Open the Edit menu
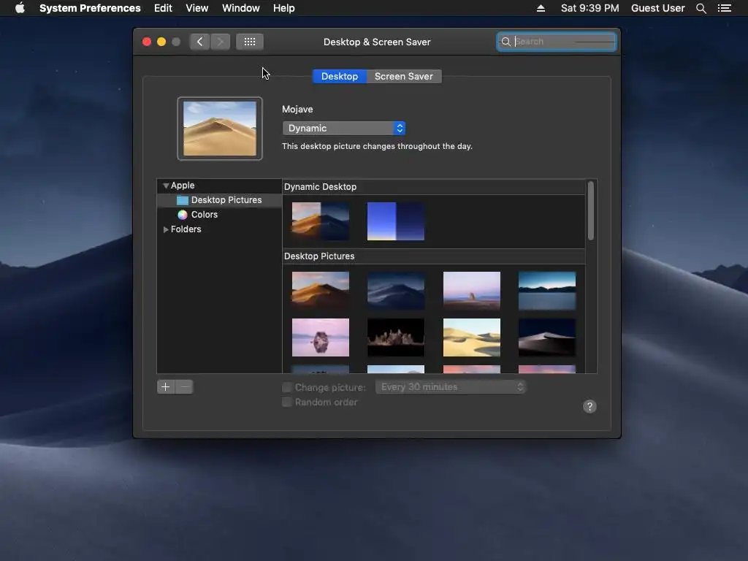The image size is (748, 561). (x=163, y=8)
